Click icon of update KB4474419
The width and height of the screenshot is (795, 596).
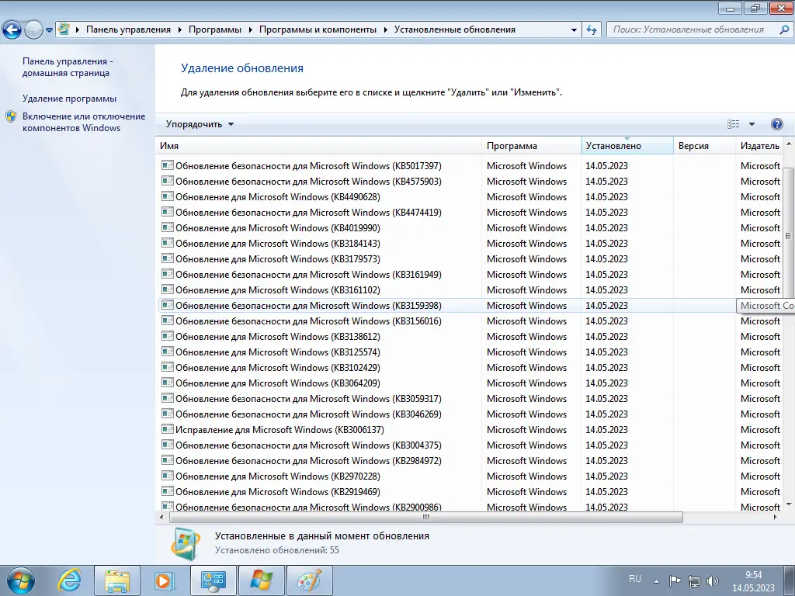point(168,212)
